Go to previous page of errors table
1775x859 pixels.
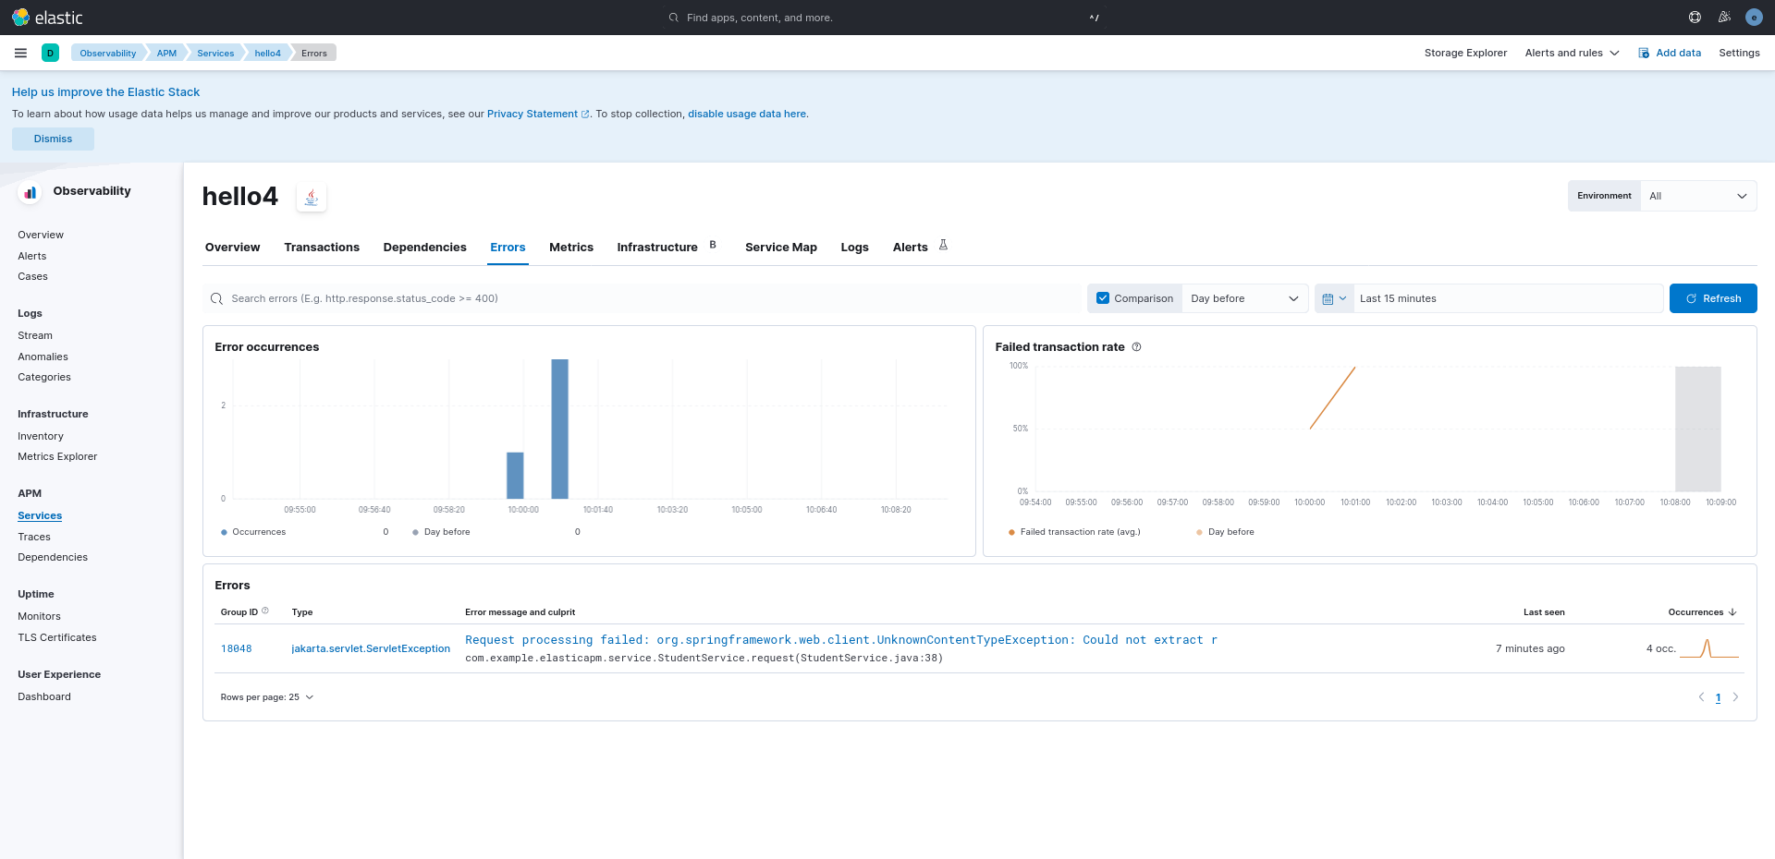pos(1701,697)
